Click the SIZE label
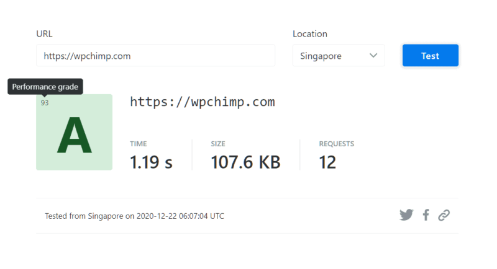The height and width of the screenshot is (269, 497). click(218, 144)
